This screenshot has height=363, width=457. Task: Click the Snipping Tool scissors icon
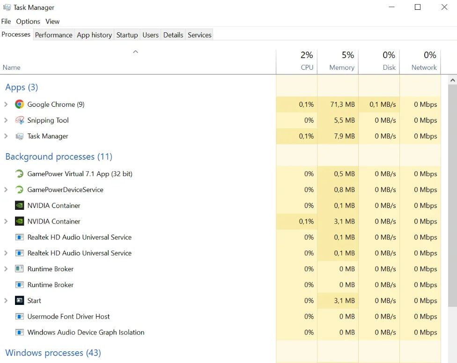click(x=19, y=120)
